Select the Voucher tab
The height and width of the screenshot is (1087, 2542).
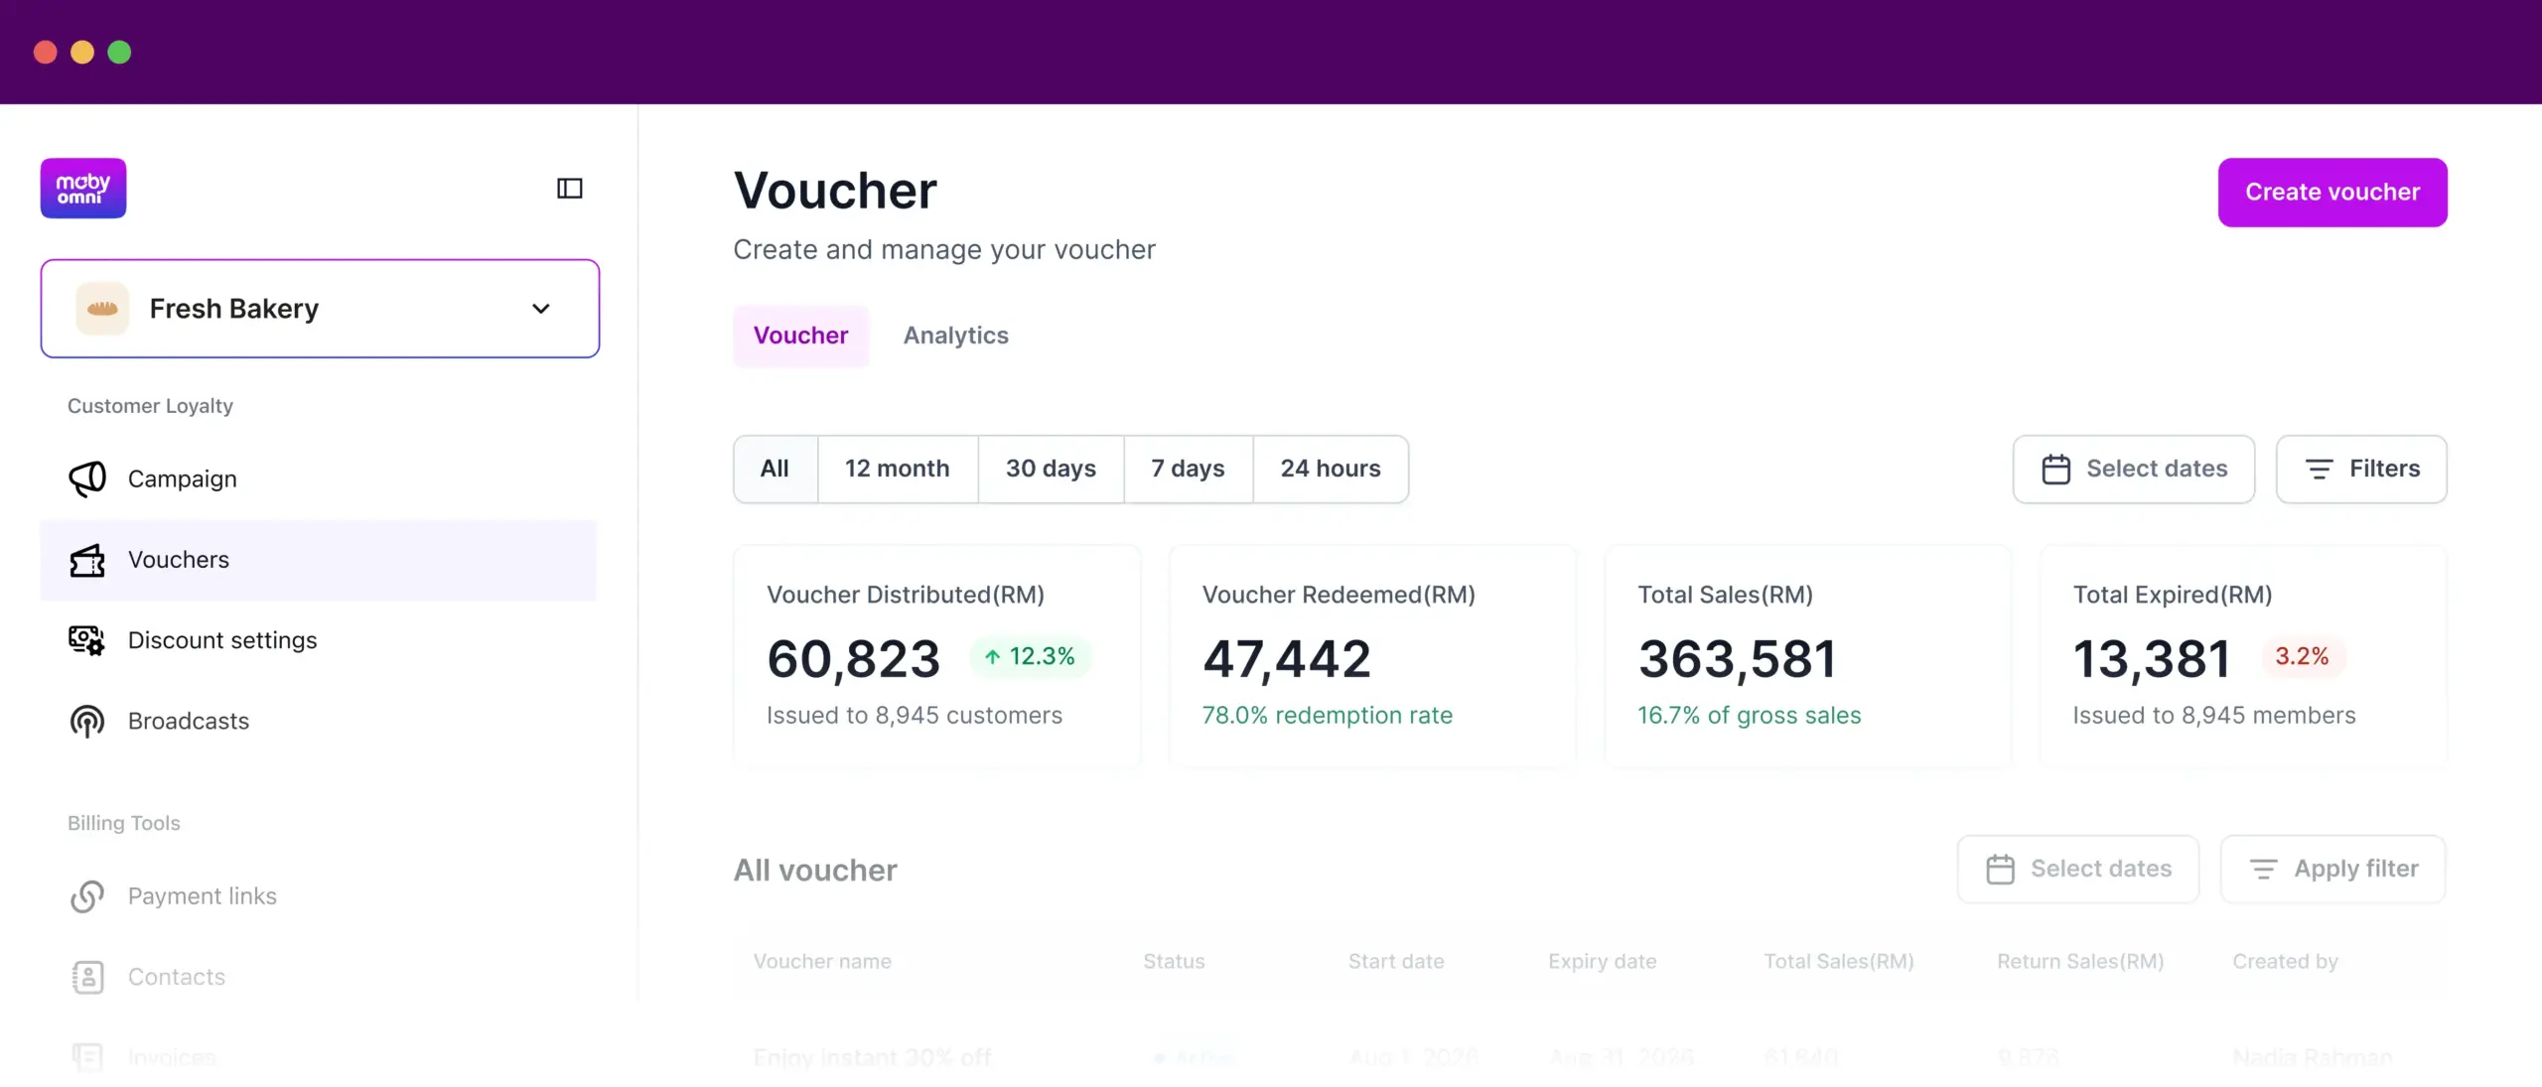(x=800, y=336)
